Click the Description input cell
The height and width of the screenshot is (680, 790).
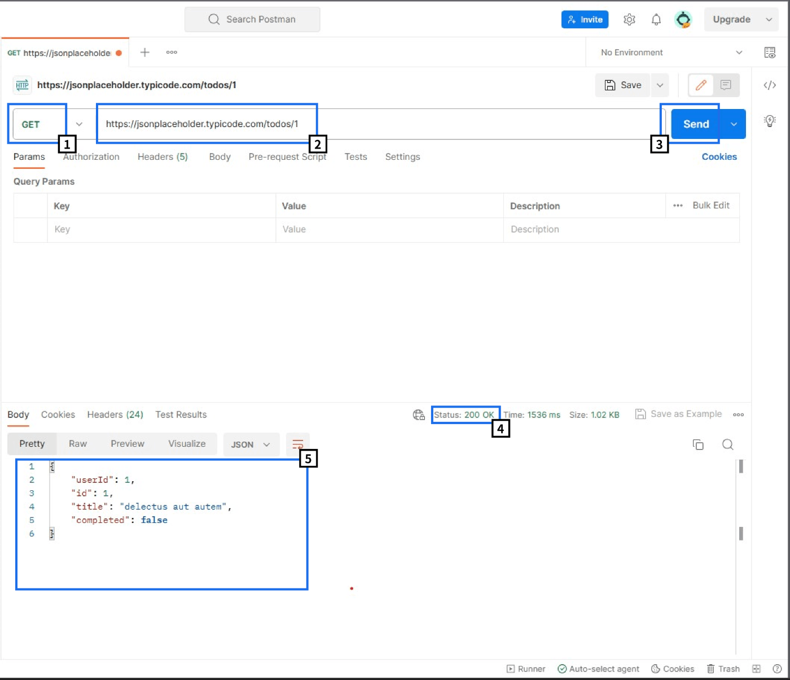click(x=621, y=230)
